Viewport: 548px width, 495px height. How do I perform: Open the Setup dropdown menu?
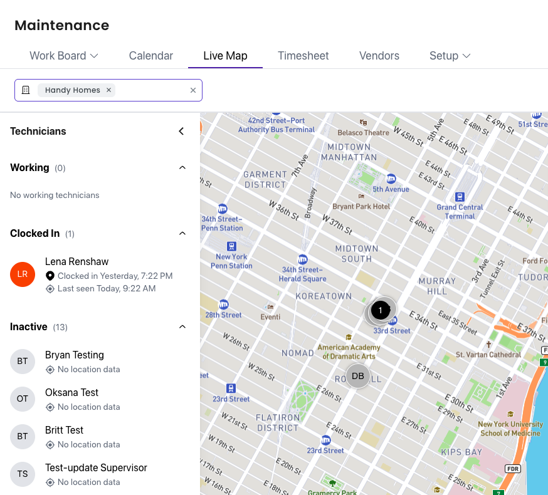point(450,56)
